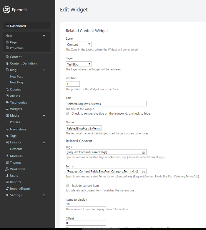Click the New Post link
The image size is (206, 230).
pos(16,76)
